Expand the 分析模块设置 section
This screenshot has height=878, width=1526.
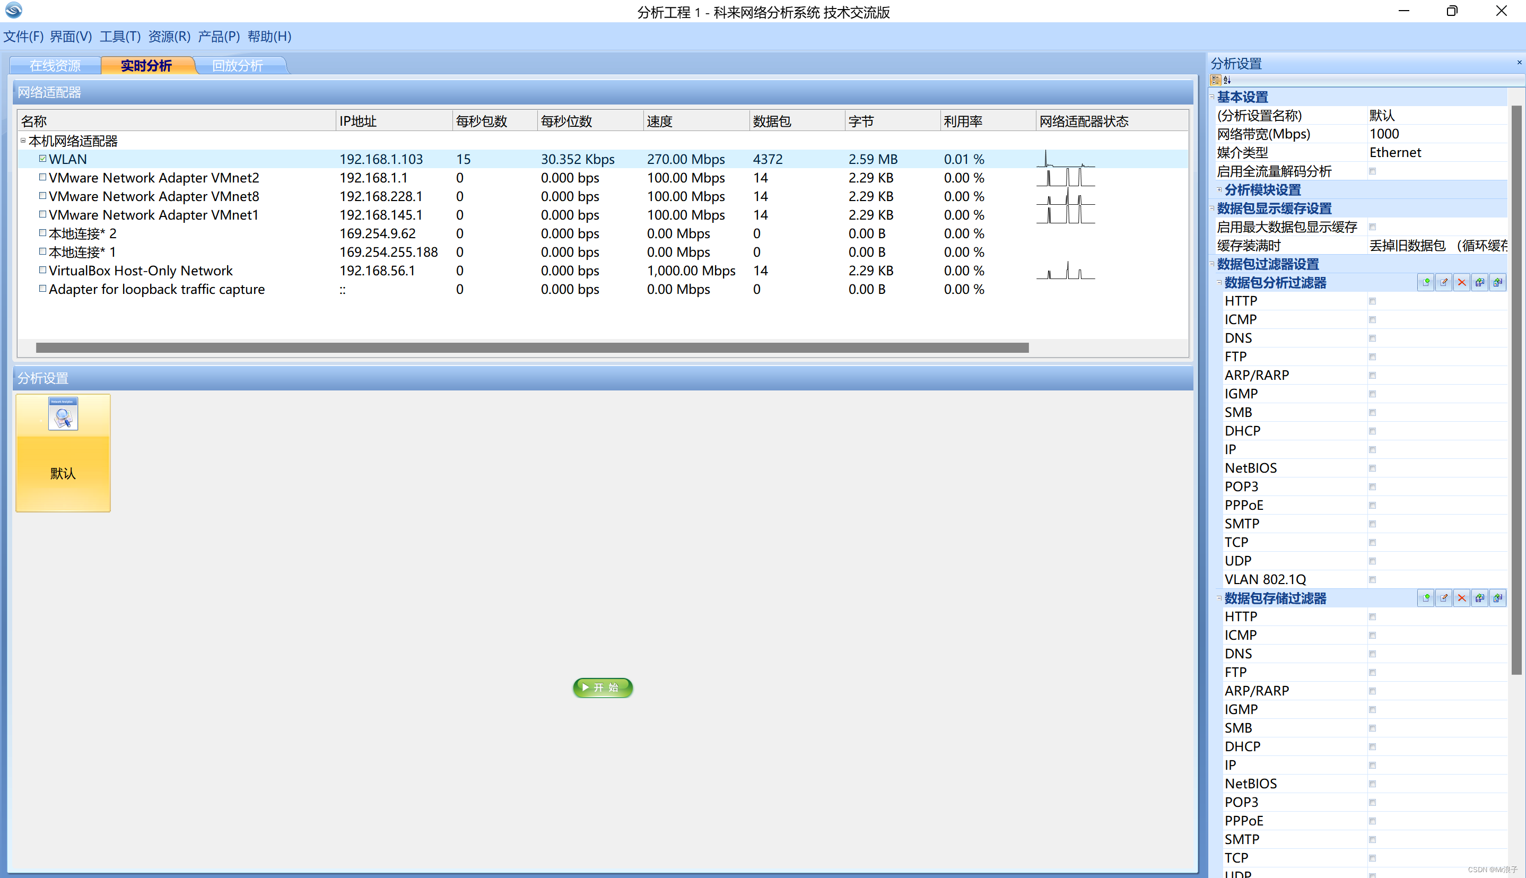pyautogui.click(x=1219, y=190)
